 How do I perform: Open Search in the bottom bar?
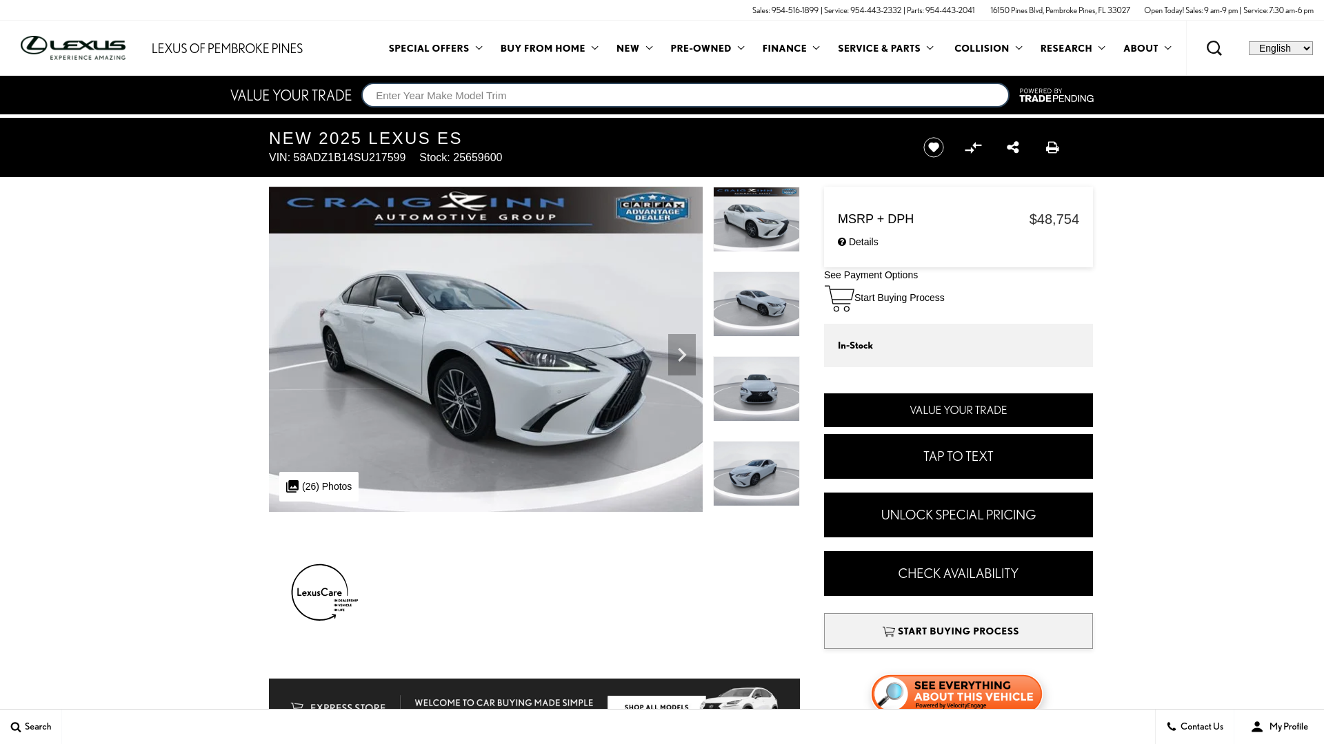[x=31, y=727]
